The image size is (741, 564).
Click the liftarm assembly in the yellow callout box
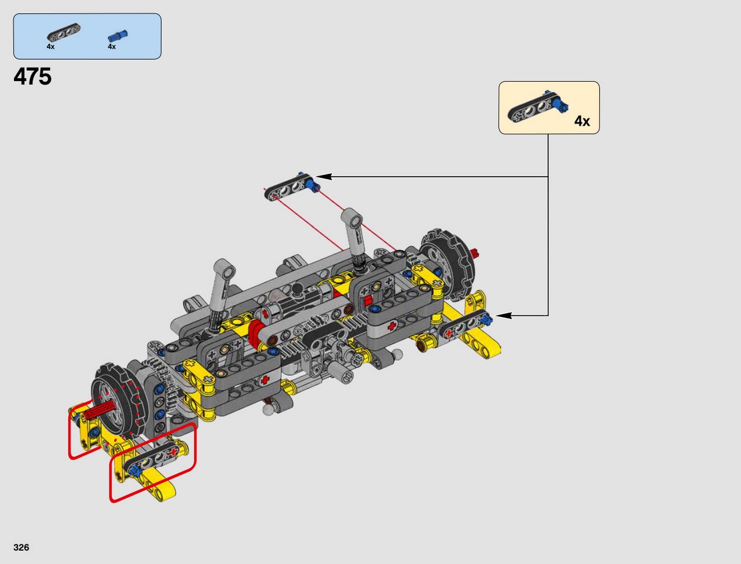(x=538, y=106)
